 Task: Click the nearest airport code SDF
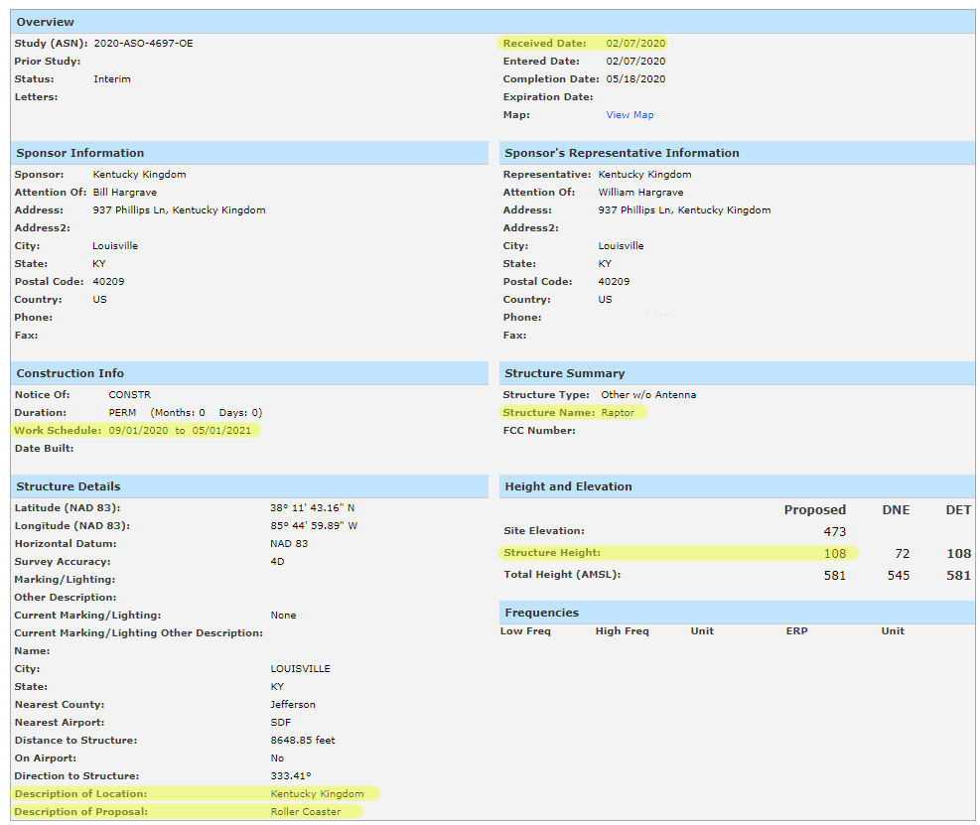coord(280,723)
